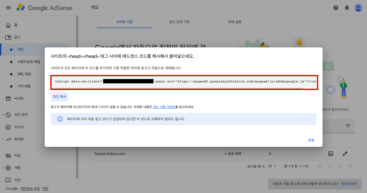The width and height of the screenshot is (367, 193).
Task: Click the 지급 payments icon
Action: click(8, 155)
